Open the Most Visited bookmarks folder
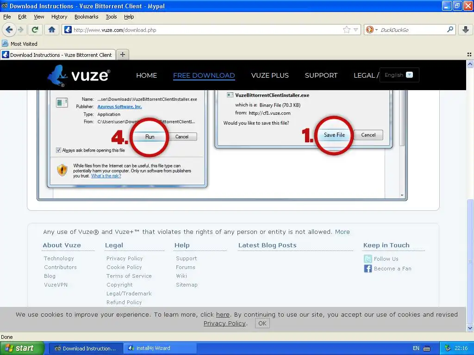This screenshot has width=474, height=355. tap(19, 44)
